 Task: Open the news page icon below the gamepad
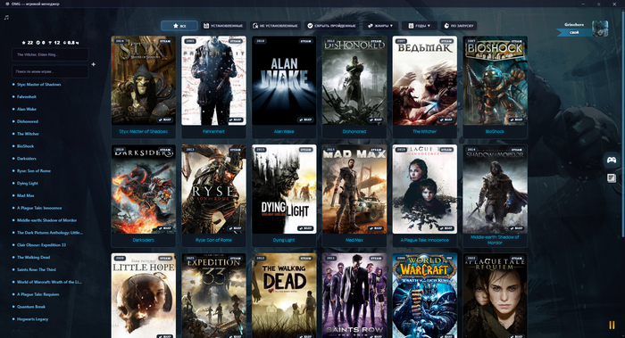[611, 177]
